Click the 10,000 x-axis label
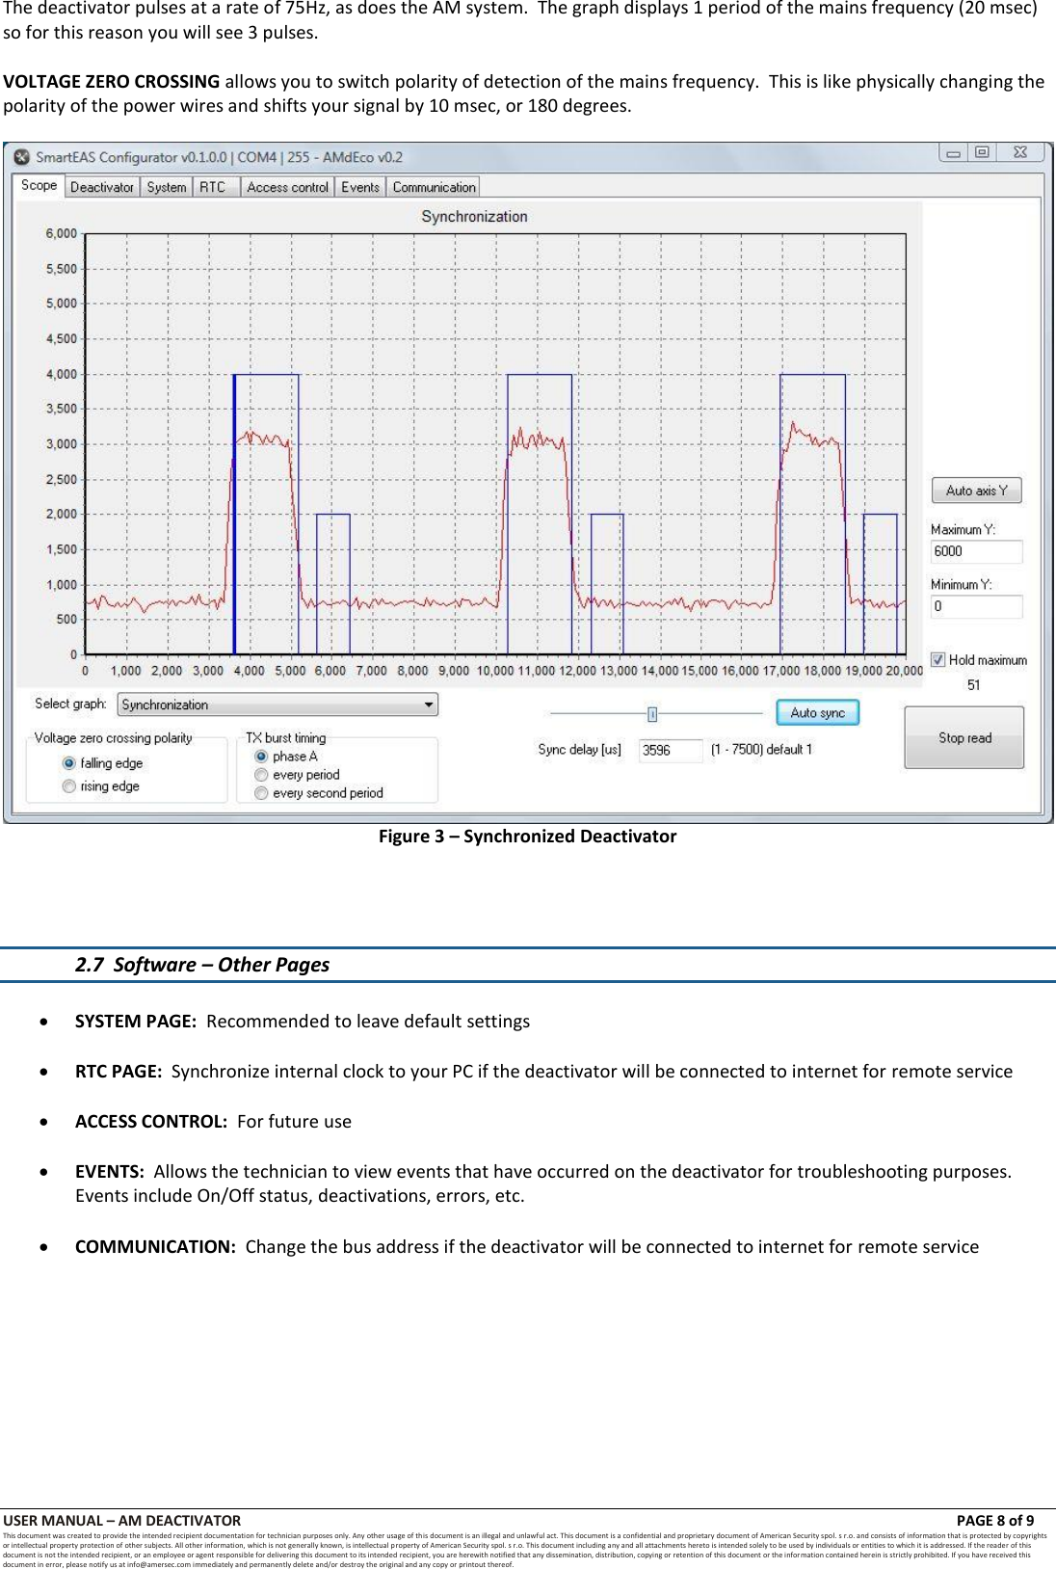Screen dimensions: 1056x1569 tap(495, 671)
